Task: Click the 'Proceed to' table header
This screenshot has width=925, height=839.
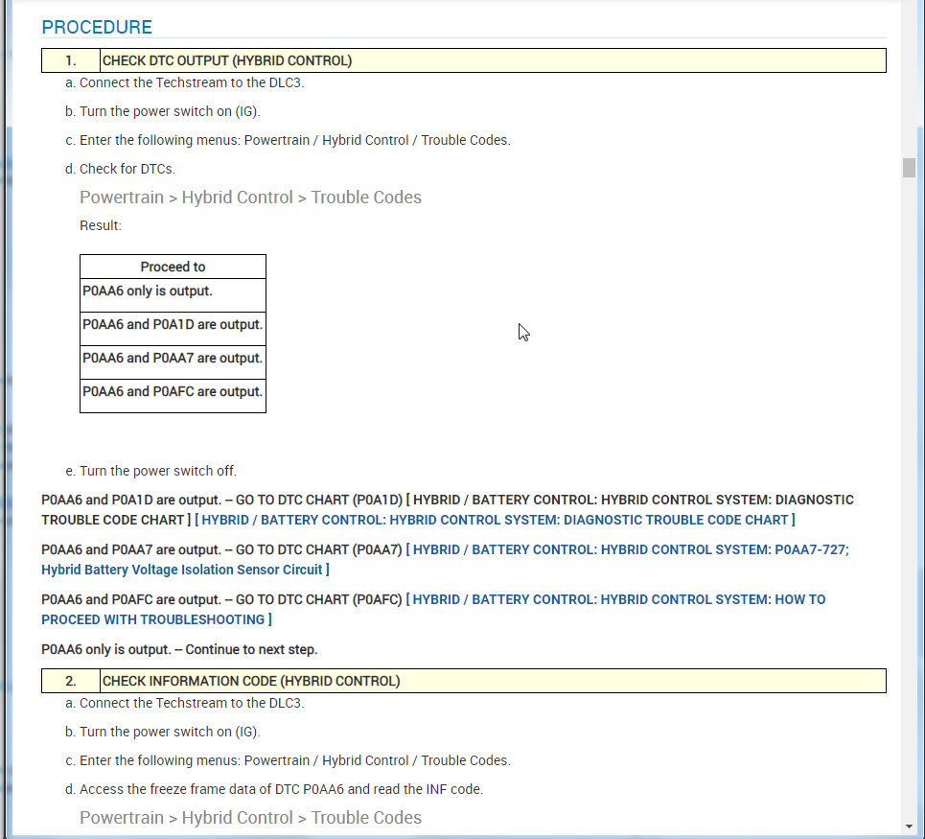Action: click(x=173, y=267)
